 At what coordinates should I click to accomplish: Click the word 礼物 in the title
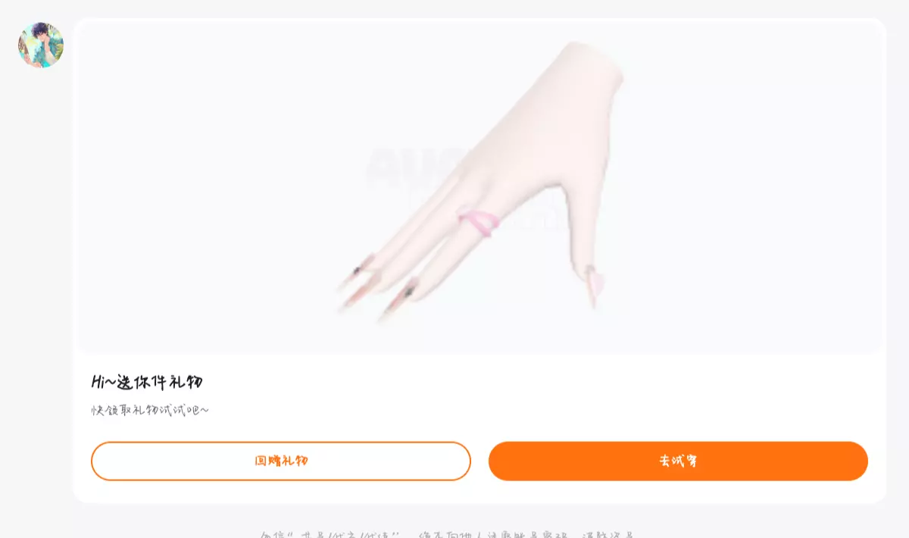tap(182, 382)
